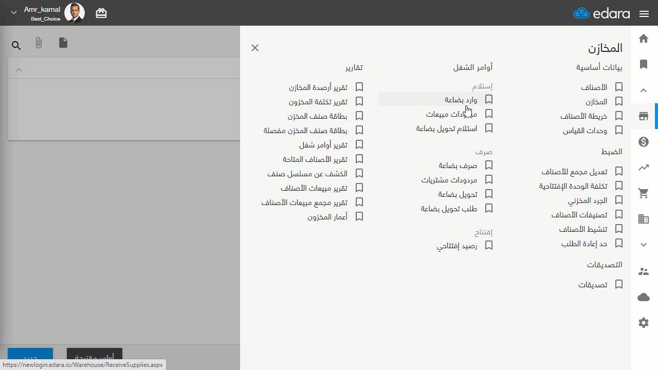Click the search magnifier icon
Viewport: 658px width, 370px height.
pyautogui.click(x=16, y=46)
